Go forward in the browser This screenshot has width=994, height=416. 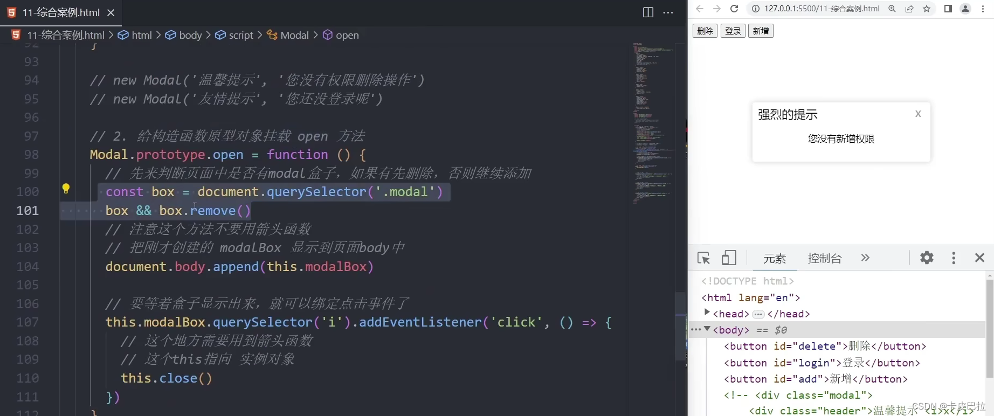click(717, 9)
